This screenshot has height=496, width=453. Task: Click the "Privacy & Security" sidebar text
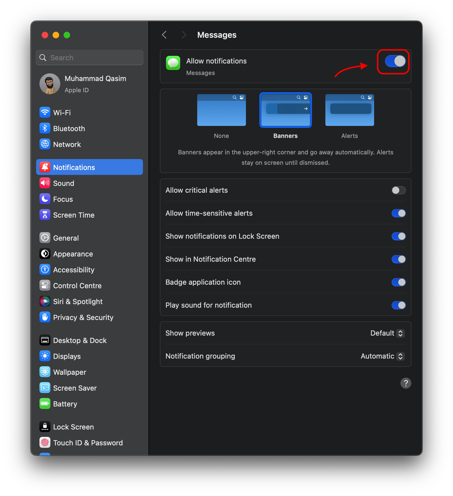coord(83,317)
